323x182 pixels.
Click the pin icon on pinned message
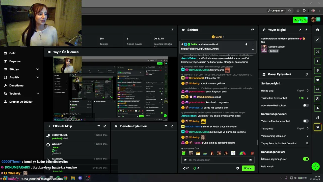246,44
